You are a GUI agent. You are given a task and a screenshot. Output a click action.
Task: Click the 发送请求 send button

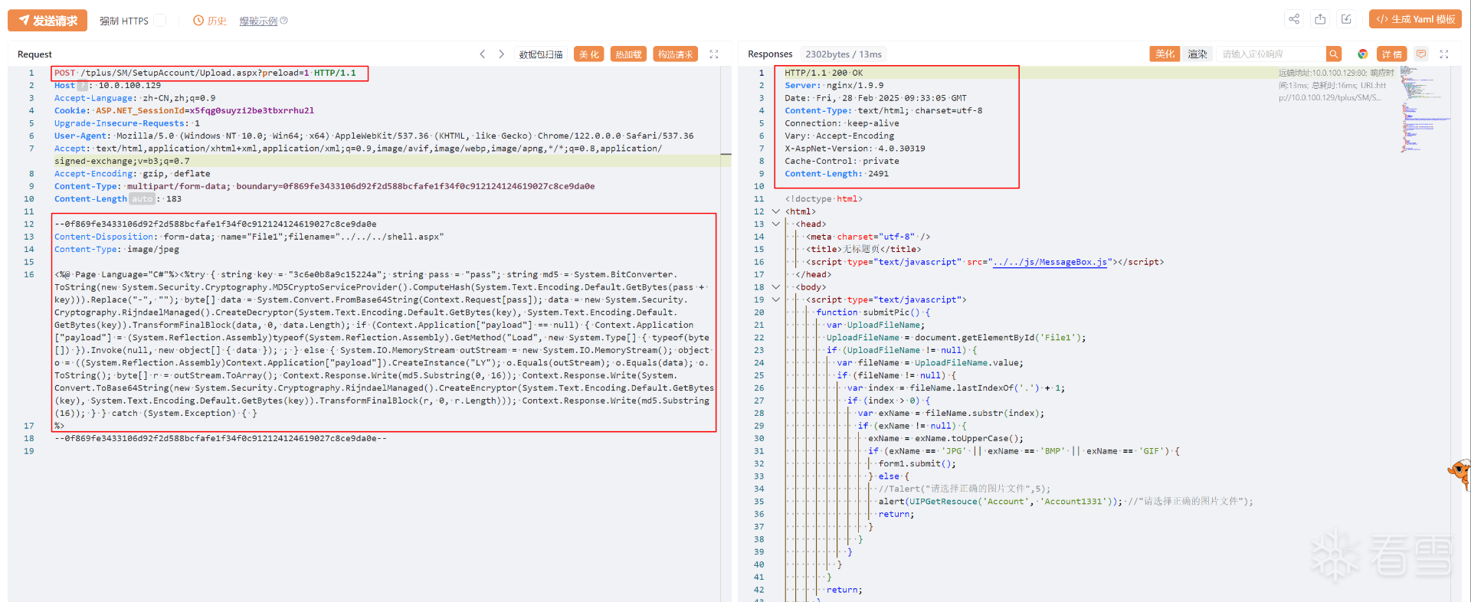pos(48,21)
